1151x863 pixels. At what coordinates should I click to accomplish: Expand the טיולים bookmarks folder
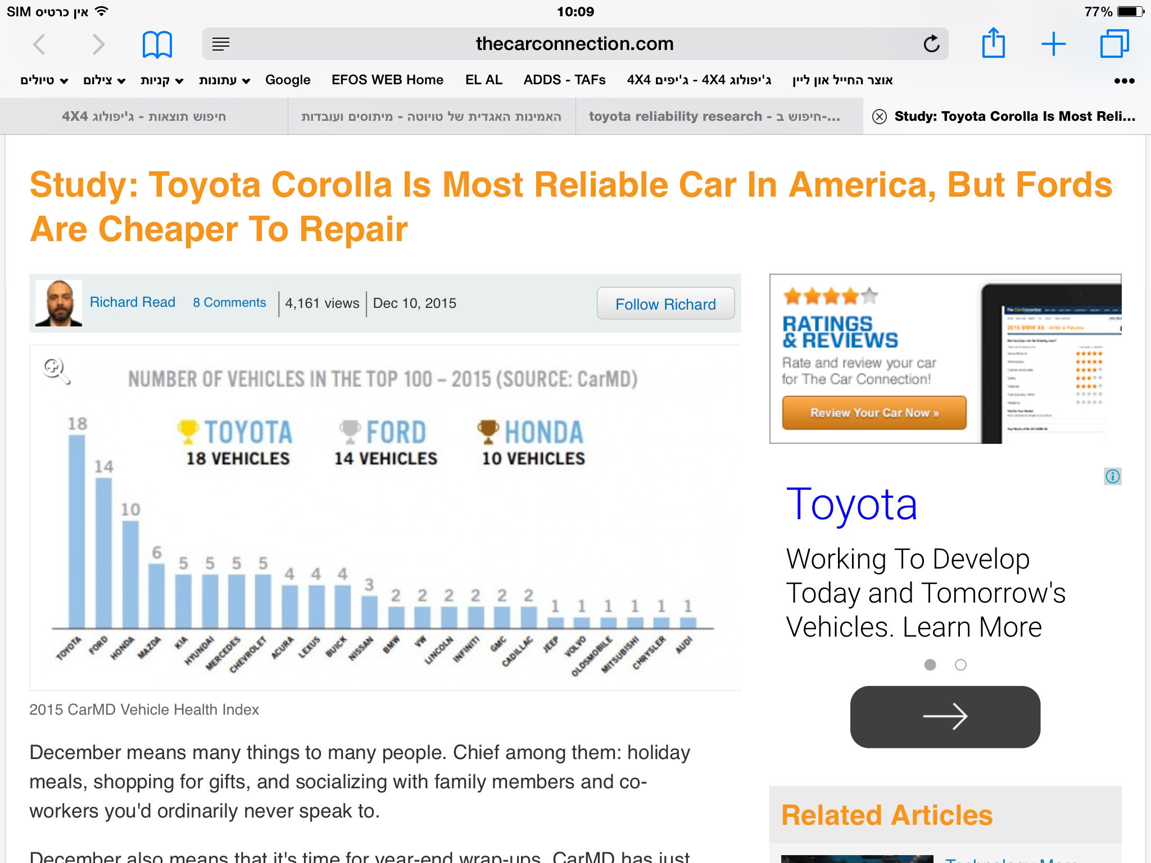[x=44, y=80]
